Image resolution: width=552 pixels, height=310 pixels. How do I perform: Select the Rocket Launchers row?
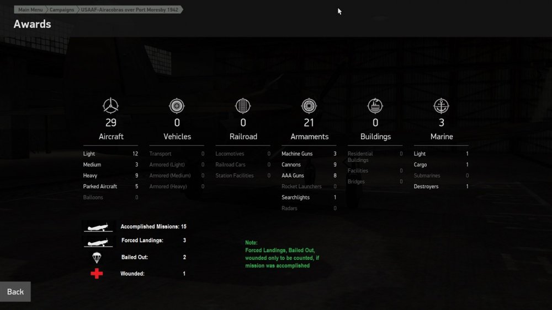point(309,187)
